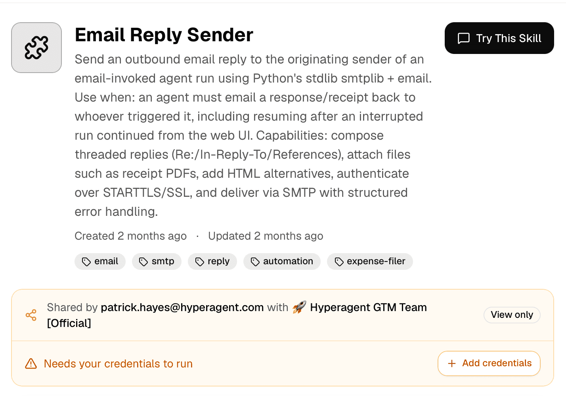Open the expense-filer tag
This screenshot has width=566, height=396.
click(370, 261)
